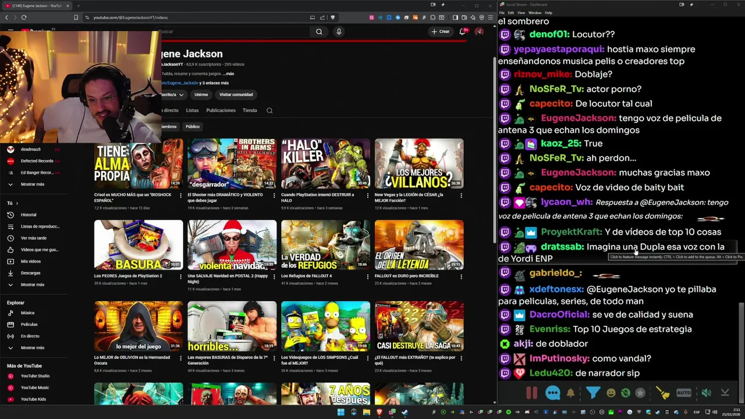The height and width of the screenshot is (419, 745).
Task: Click the Crear button
Action: click(x=441, y=31)
